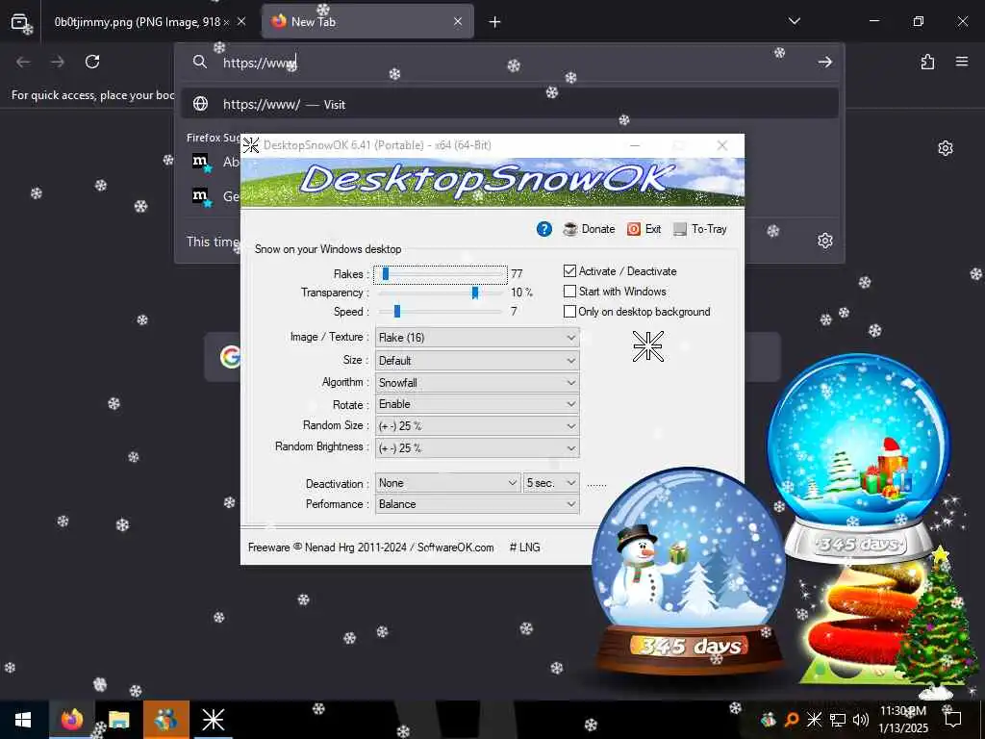Toggle Activate / Deactivate checkbox
985x739 pixels.
569,270
